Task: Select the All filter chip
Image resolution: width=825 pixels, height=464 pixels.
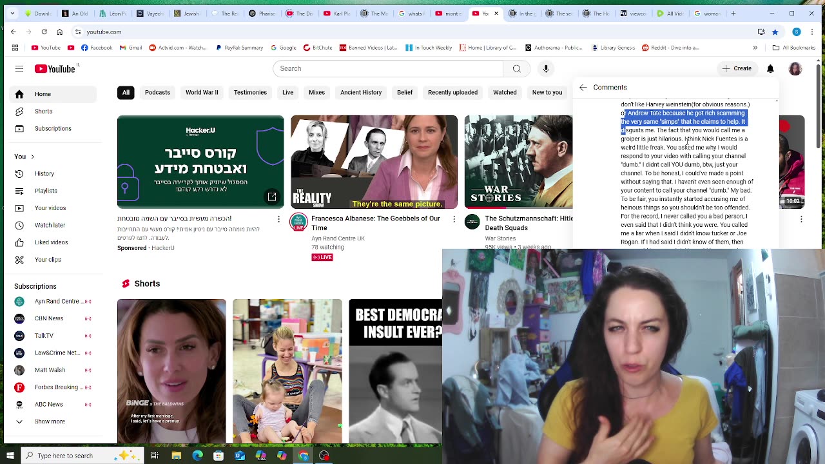Action: (126, 93)
